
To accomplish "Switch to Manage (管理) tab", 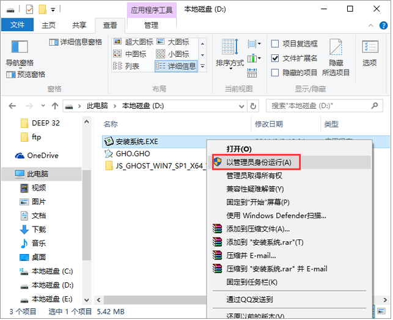I will [x=152, y=25].
